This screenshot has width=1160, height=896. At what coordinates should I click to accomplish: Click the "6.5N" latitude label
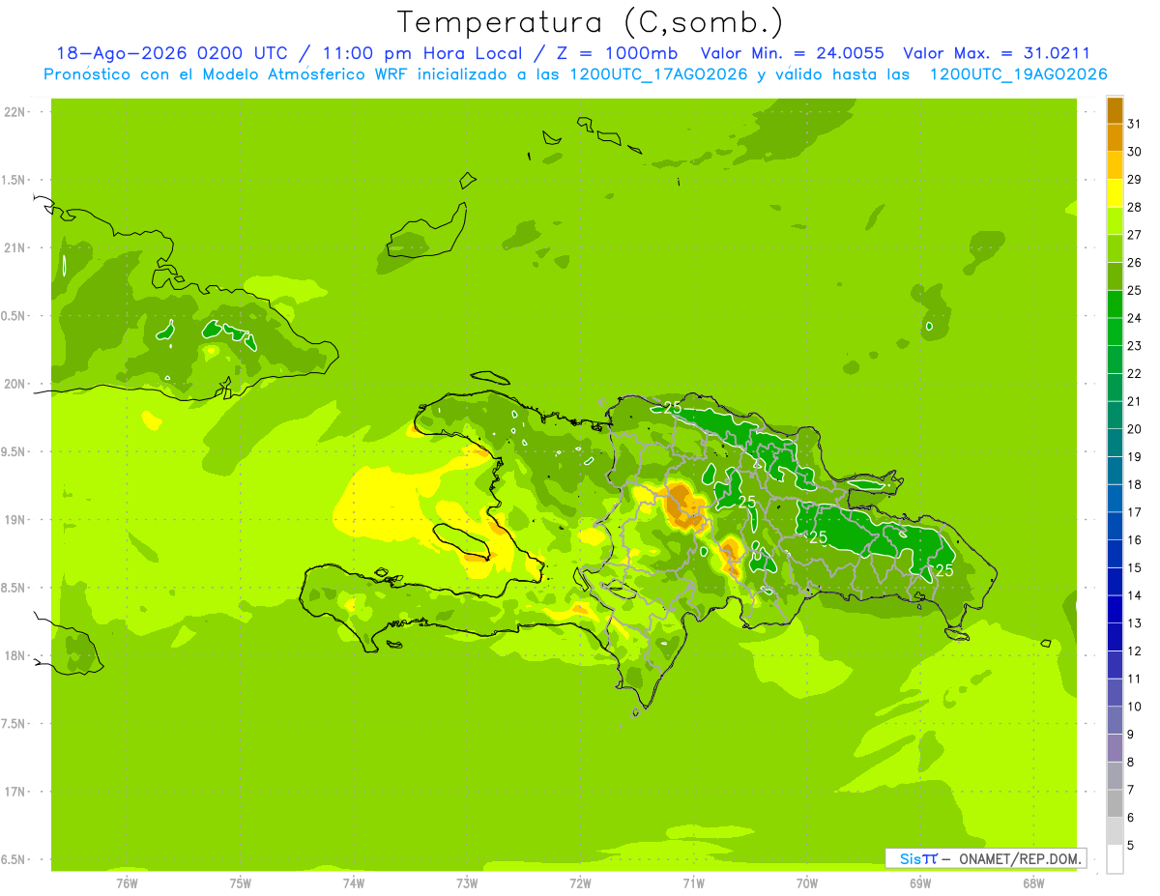click(14, 859)
